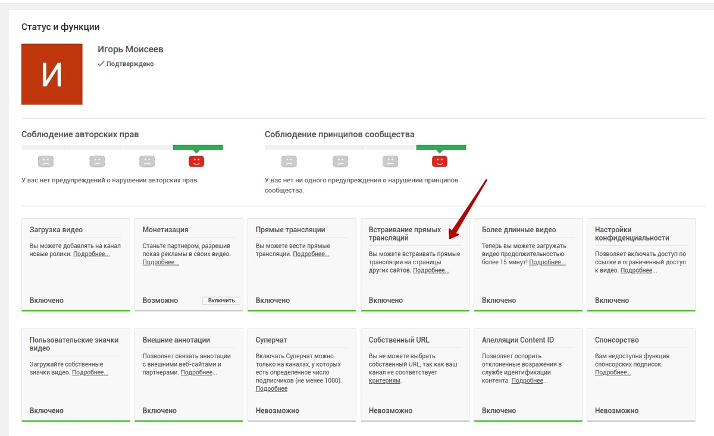Click the second gray face icon in copyright row

pyautogui.click(x=97, y=161)
